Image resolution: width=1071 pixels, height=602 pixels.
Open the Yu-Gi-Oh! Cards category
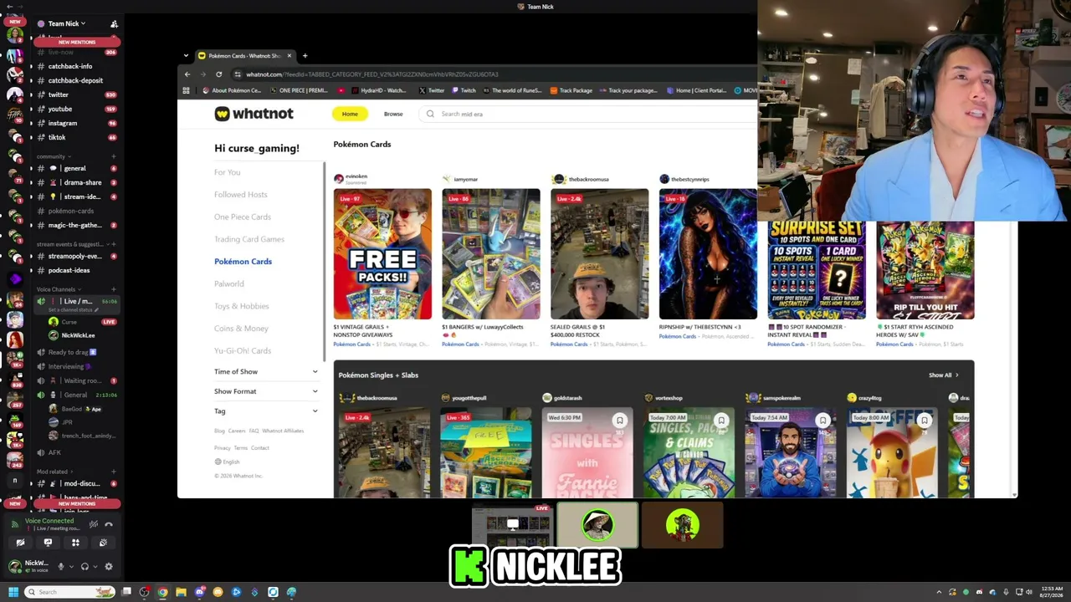[243, 350]
